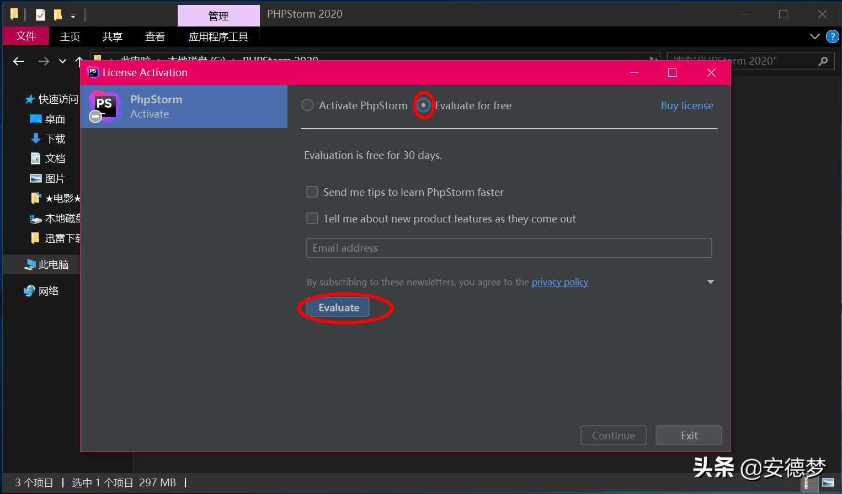Click the Explorer back arrow
This screenshot has width=842, height=494.
(x=19, y=61)
